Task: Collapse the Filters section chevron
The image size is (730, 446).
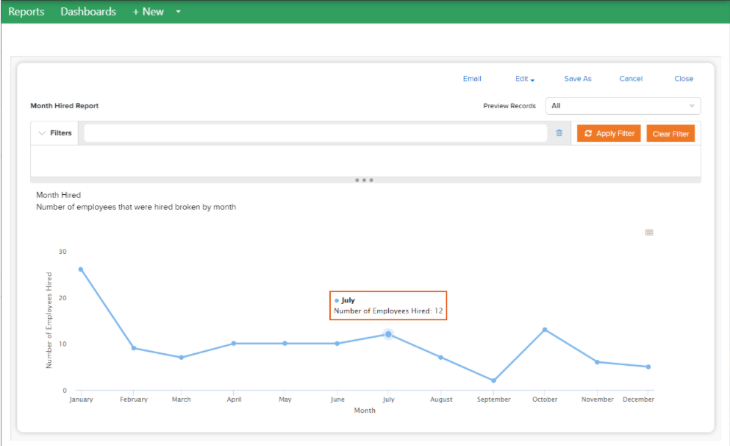Action: click(x=42, y=133)
